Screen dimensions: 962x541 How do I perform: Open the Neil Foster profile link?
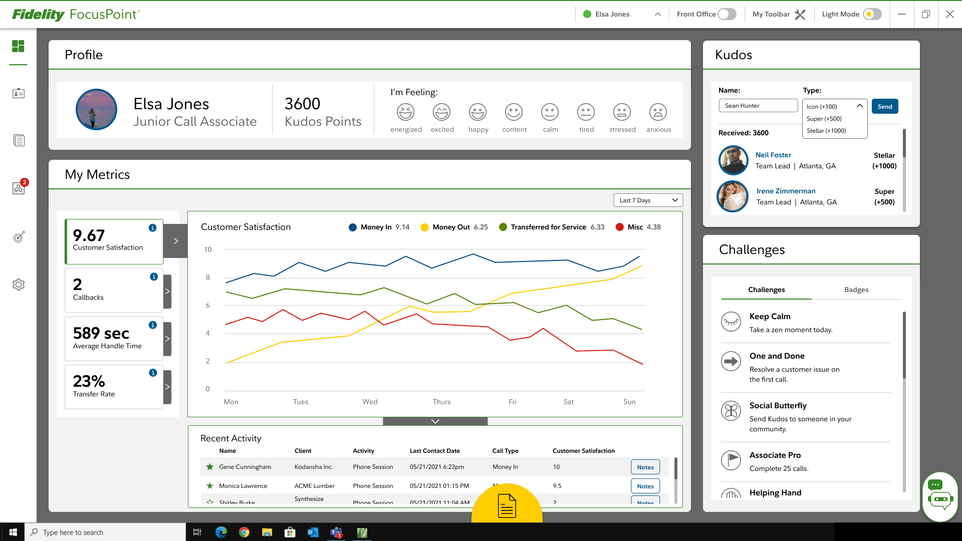773,155
